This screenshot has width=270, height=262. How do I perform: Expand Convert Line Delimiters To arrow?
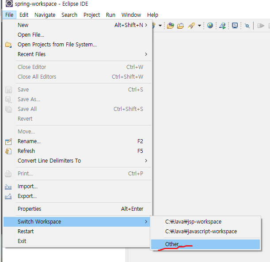(146, 161)
